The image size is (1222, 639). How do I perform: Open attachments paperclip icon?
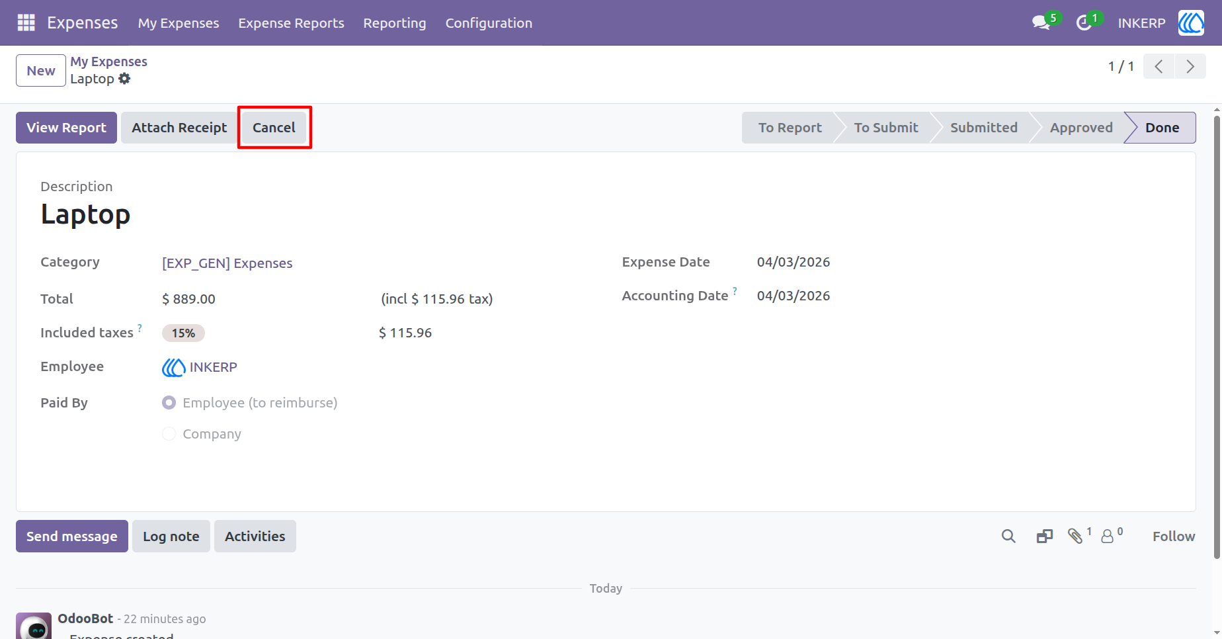pyautogui.click(x=1075, y=536)
